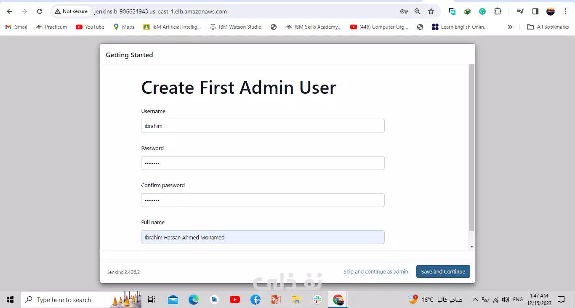575x308 pixels.
Task: Open the Extensions puzzle-piece icon
Action: click(498, 11)
